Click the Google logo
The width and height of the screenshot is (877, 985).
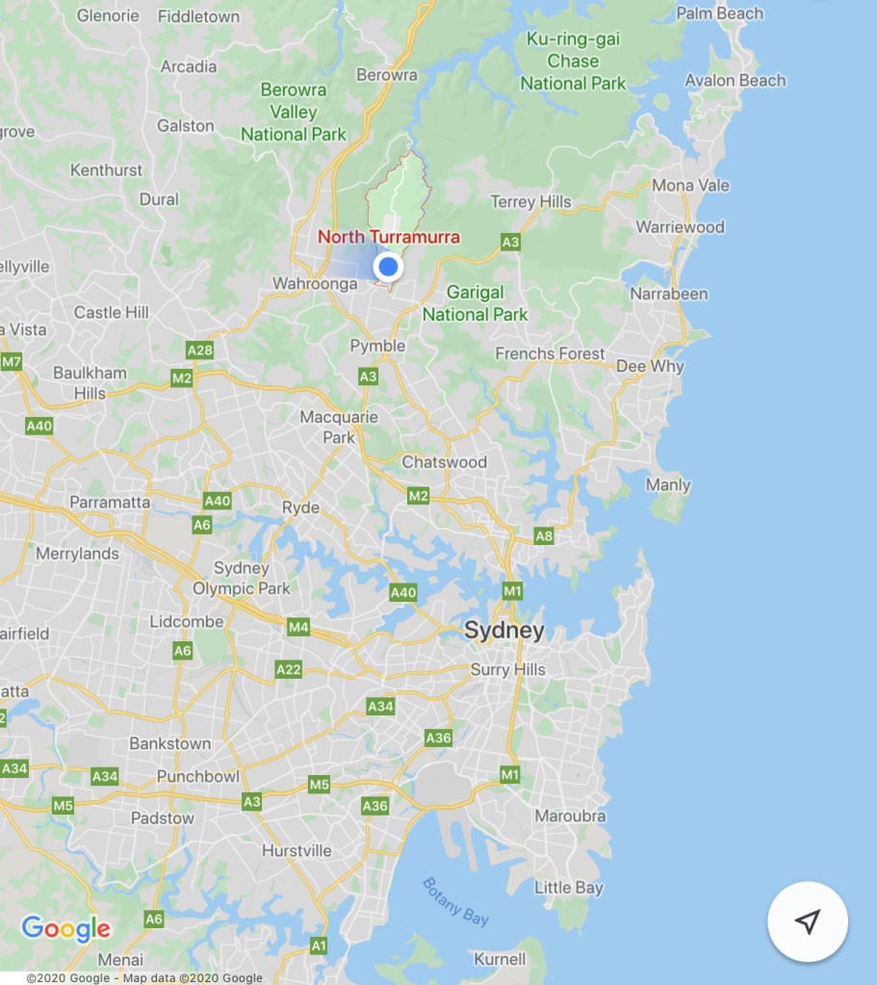[66, 928]
